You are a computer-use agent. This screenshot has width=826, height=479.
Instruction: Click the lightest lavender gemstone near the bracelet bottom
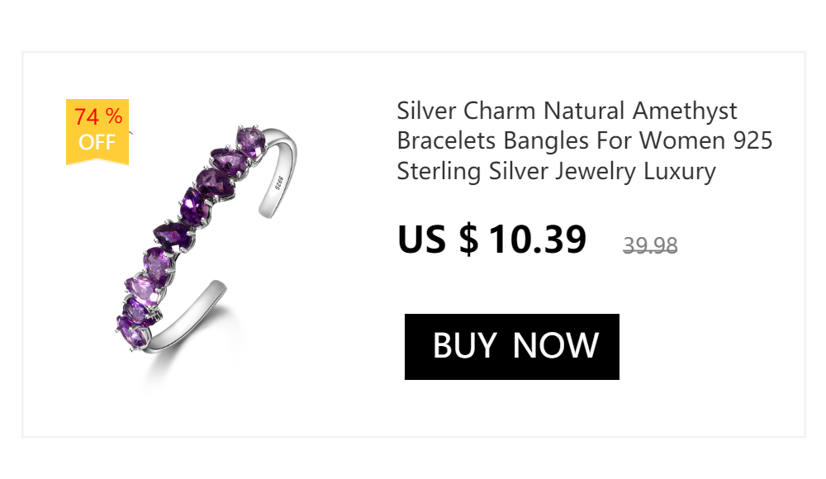pyautogui.click(x=142, y=289)
